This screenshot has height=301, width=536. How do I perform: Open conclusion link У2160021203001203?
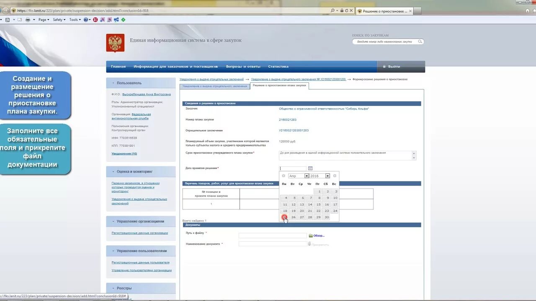click(x=294, y=130)
